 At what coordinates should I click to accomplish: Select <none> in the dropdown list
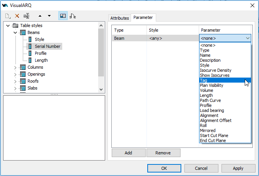pos(225,45)
